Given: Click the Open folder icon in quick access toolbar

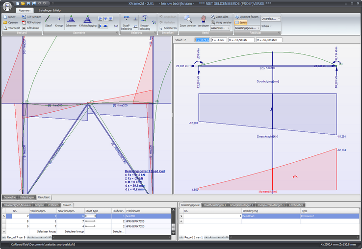Looking at the screenshot, I should point(23,3).
